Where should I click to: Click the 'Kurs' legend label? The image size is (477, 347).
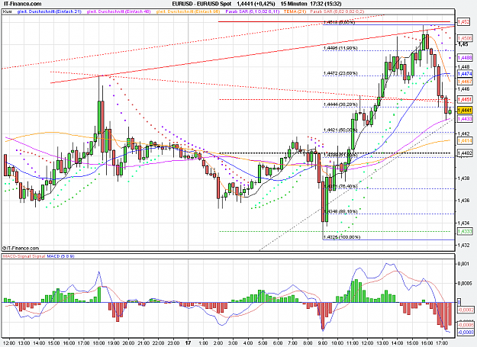[8, 11]
